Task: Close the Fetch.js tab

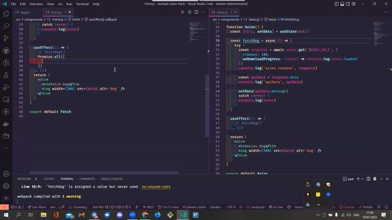Action: (70, 12)
